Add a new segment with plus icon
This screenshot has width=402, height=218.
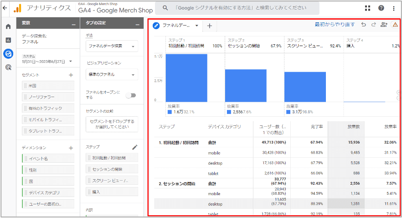[71, 75]
